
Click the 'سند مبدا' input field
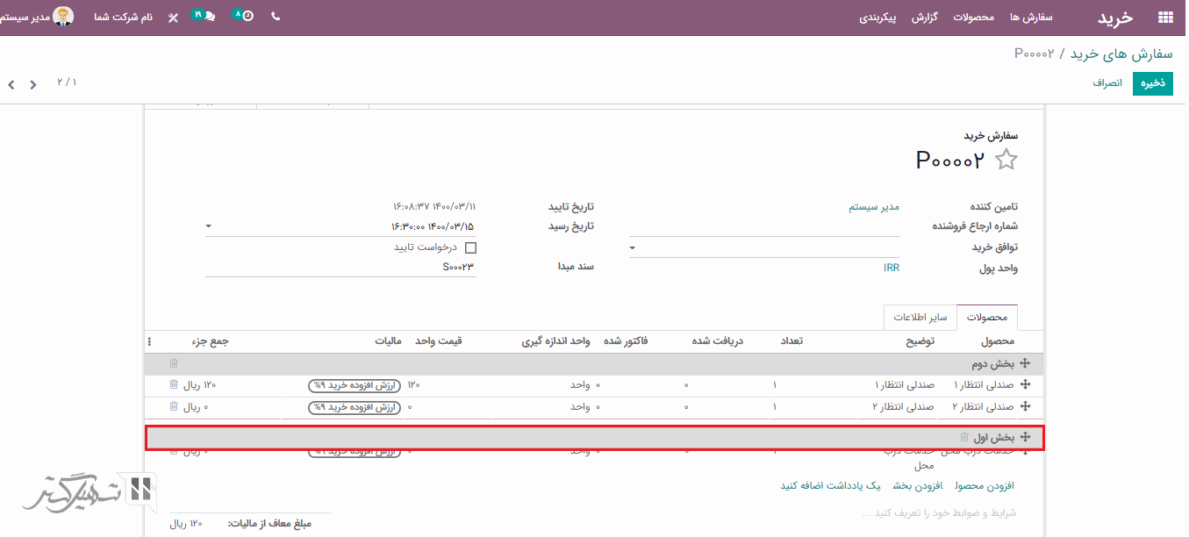(340, 267)
